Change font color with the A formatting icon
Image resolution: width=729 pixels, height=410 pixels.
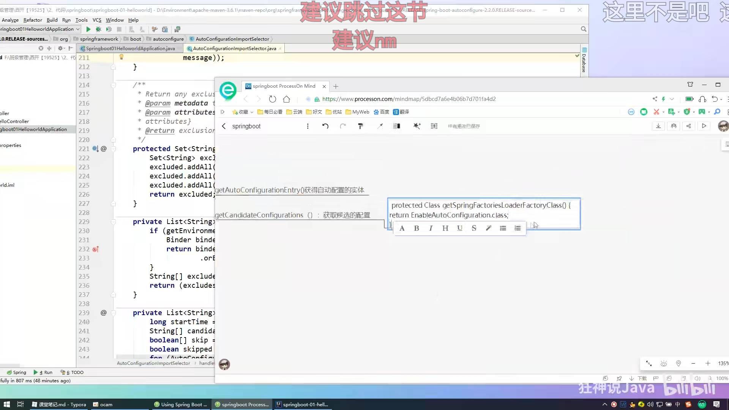(402, 228)
